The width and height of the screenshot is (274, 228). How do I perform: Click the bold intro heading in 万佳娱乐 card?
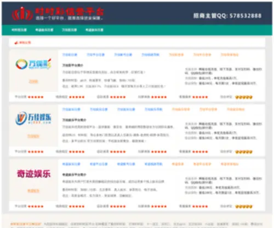(x=74, y=120)
